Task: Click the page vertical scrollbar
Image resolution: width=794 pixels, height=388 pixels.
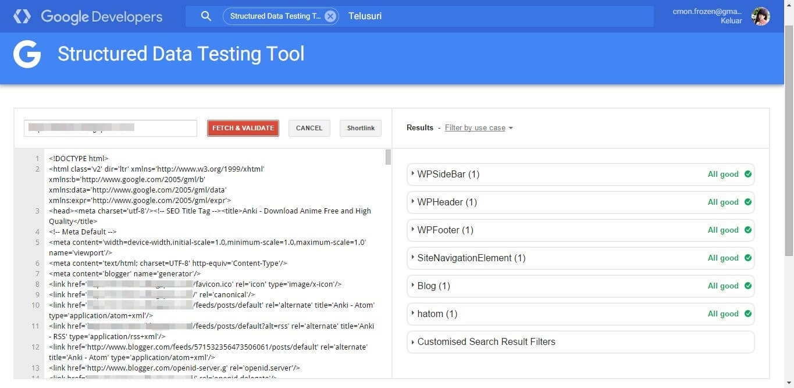Action: point(789,140)
